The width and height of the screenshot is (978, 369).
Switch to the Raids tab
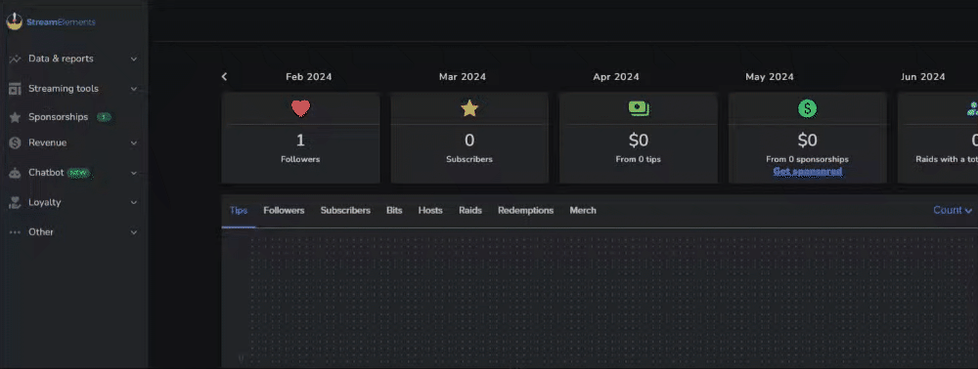(470, 210)
